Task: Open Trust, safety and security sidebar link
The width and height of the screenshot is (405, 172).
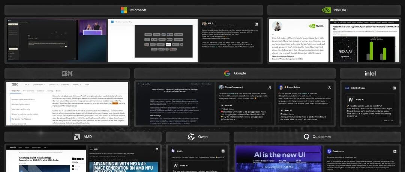Action: [x=21, y=109]
